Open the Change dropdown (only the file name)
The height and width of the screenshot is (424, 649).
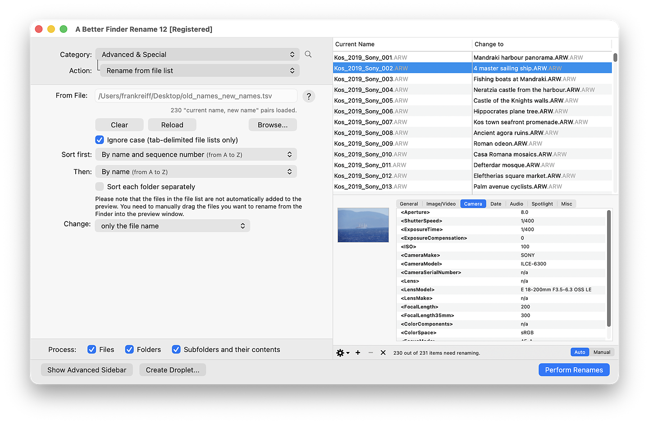173,226
